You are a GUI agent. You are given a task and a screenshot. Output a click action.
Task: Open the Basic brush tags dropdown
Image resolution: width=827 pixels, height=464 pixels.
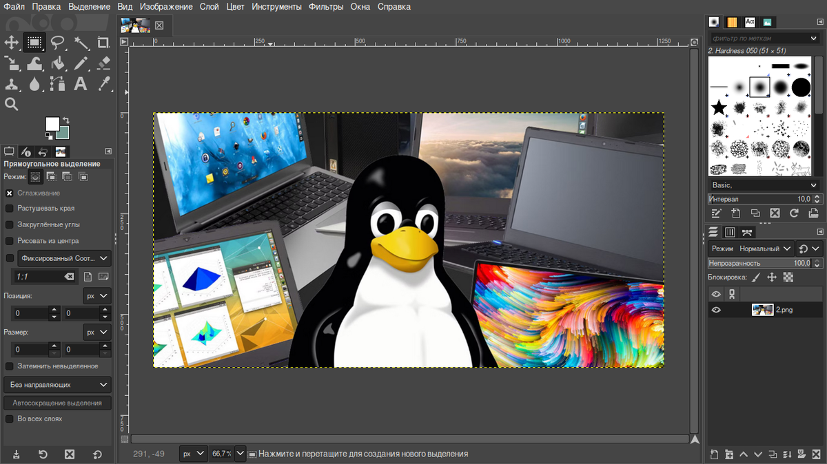764,185
